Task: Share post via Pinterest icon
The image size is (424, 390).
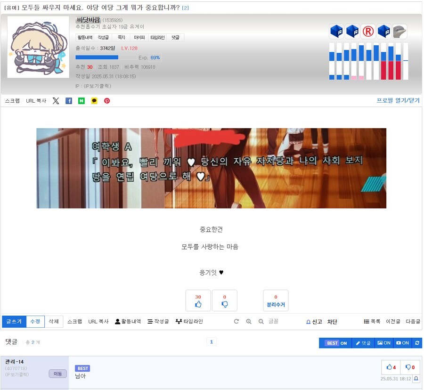Action: coord(107,101)
